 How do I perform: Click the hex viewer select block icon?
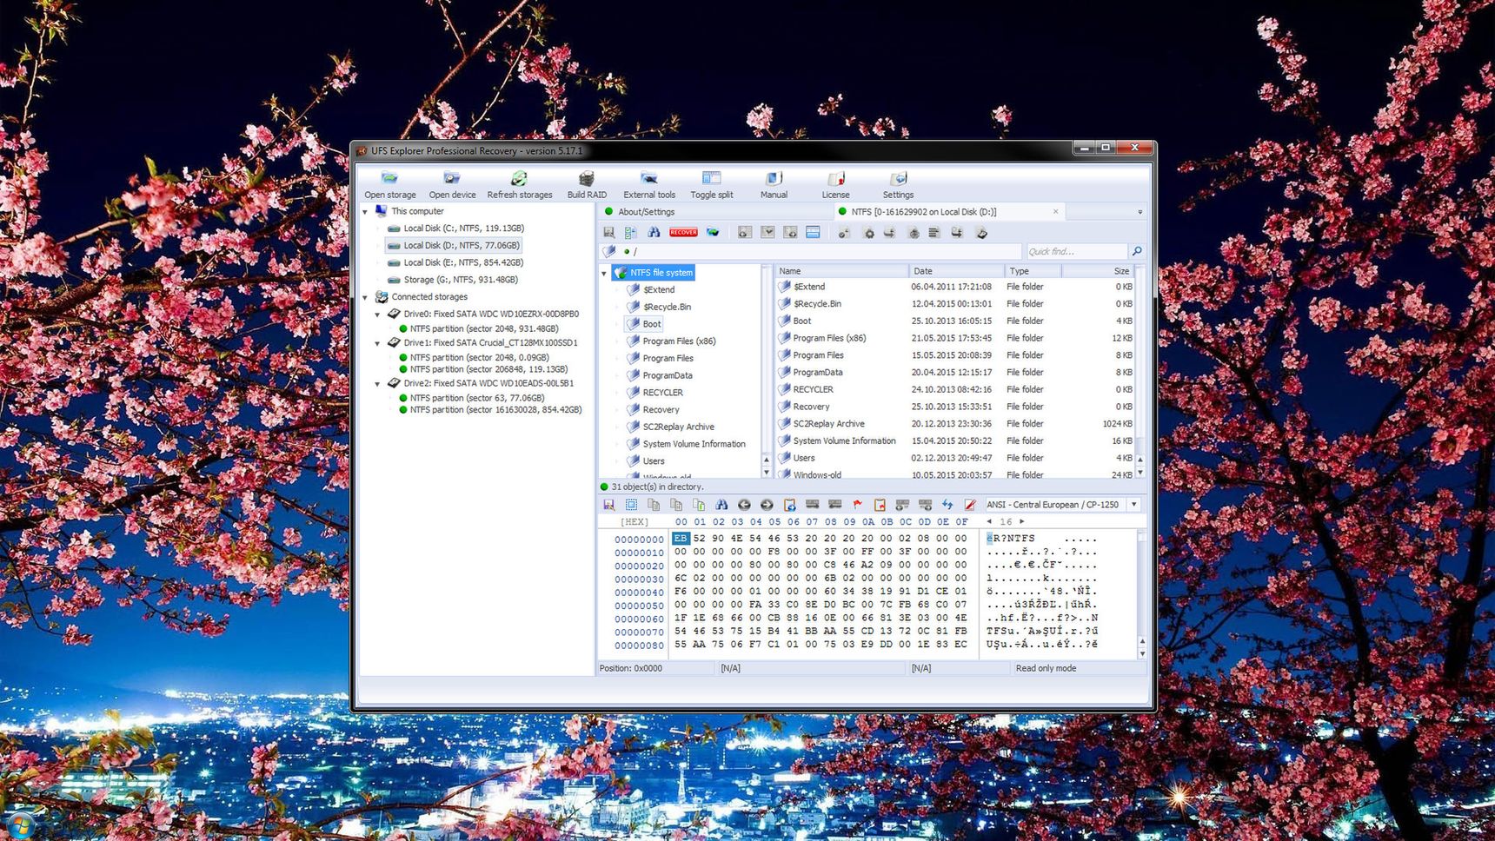(631, 505)
